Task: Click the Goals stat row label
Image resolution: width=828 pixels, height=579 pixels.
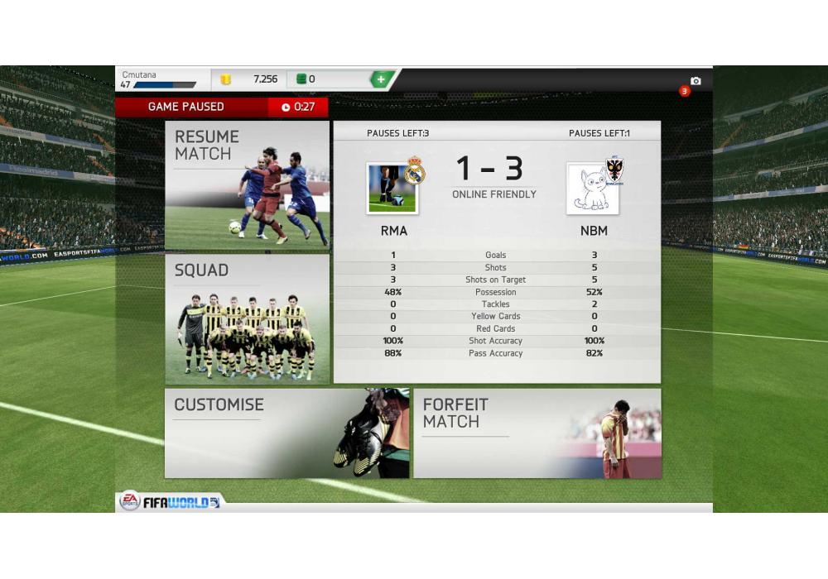Action: [495, 256]
